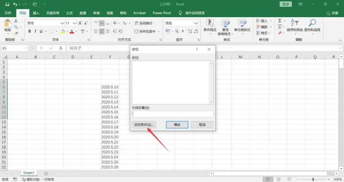Open the fill color dropdown arrow
Screen dimensions: 344x182
67,31
